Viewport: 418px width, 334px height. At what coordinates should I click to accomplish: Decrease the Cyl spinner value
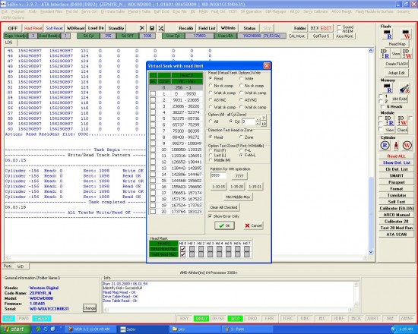(258, 124)
